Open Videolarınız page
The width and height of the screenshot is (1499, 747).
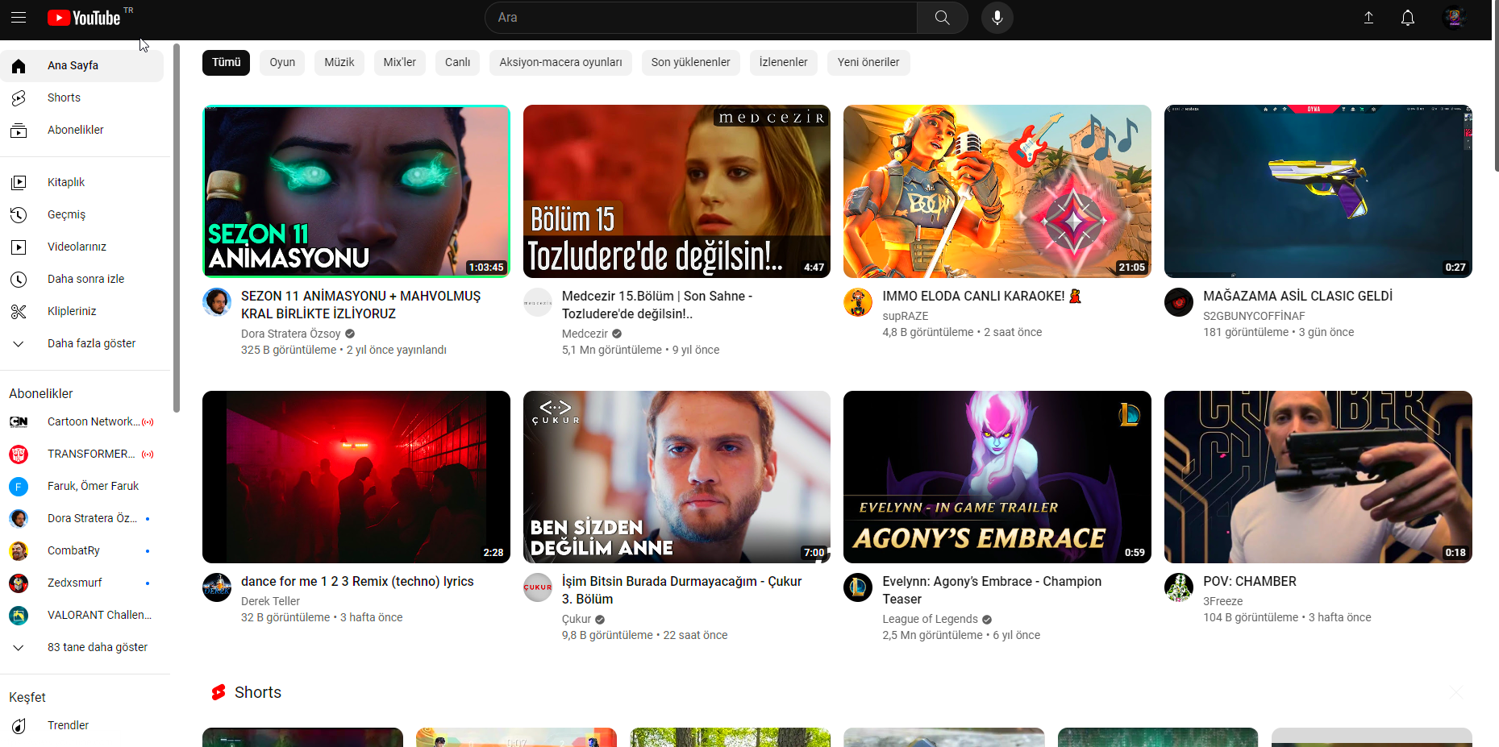click(82, 247)
